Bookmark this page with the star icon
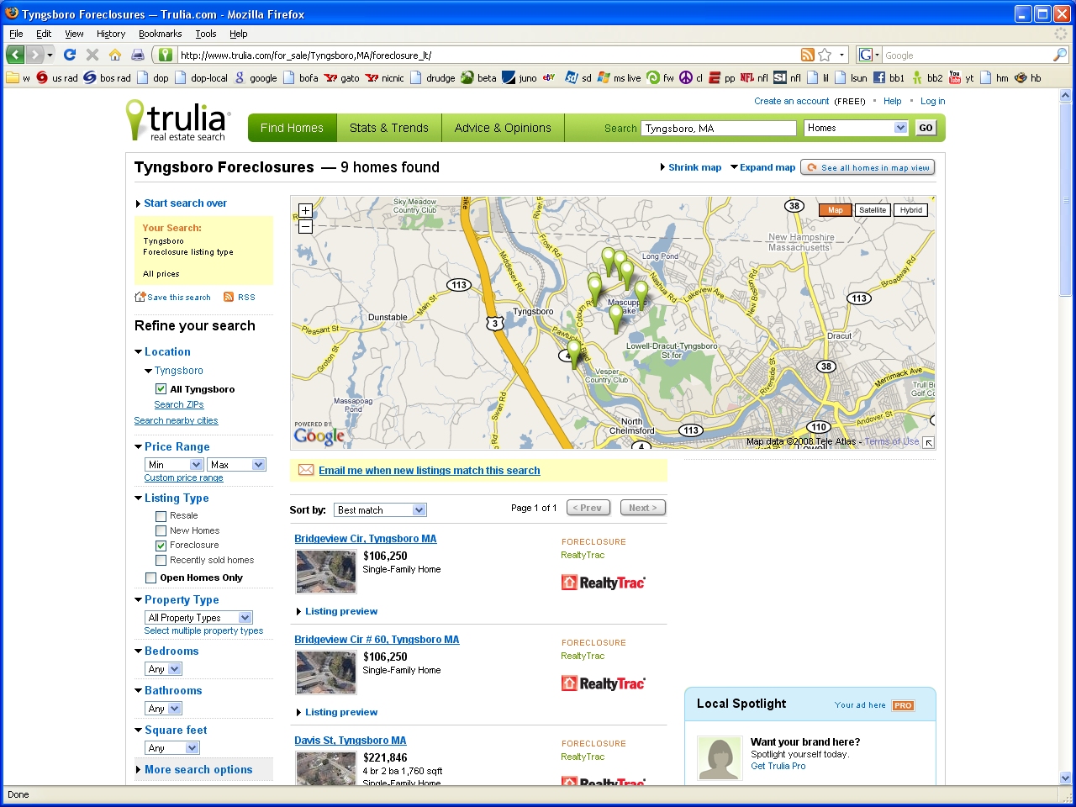 point(825,55)
